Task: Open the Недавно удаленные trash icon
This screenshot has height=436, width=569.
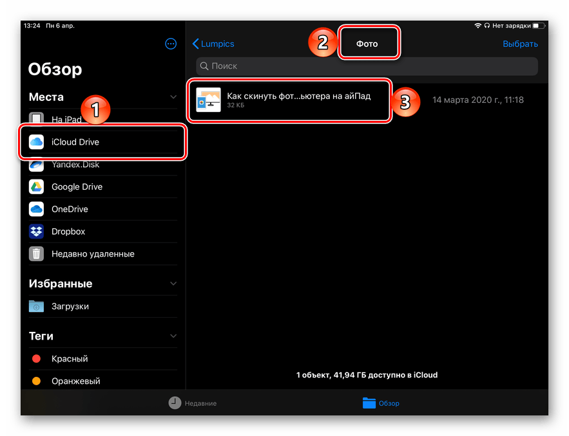Action: click(x=37, y=254)
